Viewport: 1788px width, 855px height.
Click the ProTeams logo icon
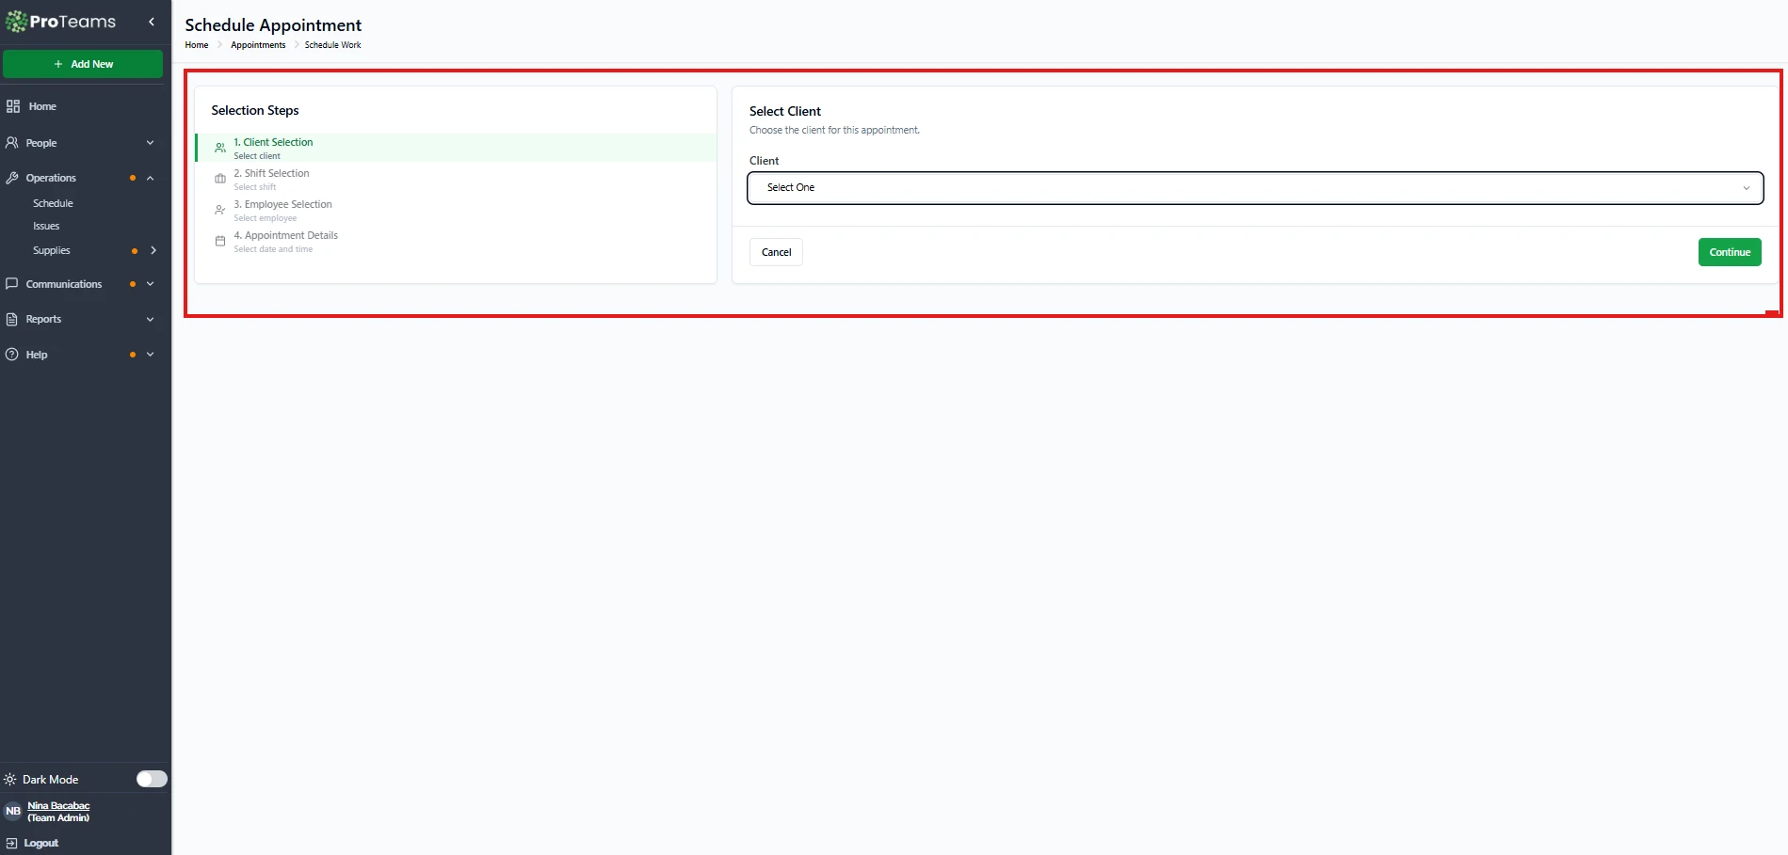[x=16, y=22]
